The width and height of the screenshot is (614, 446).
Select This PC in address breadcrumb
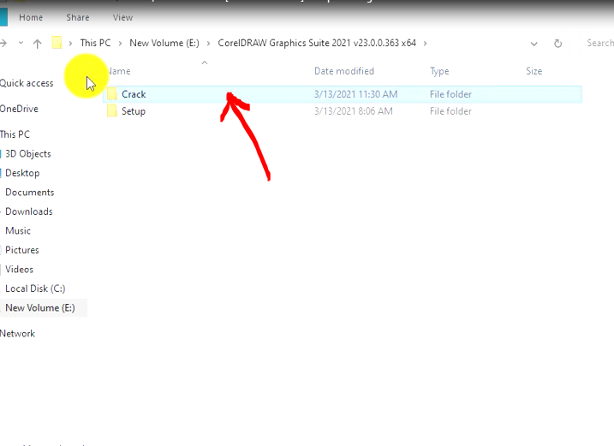point(95,43)
